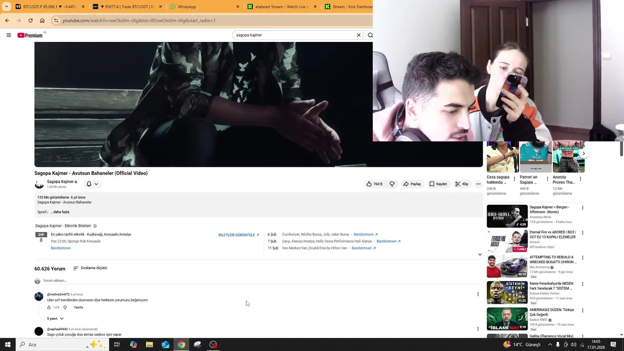Open @motive2m972 commenter avatar
624x351 pixels.
click(x=39, y=296)
